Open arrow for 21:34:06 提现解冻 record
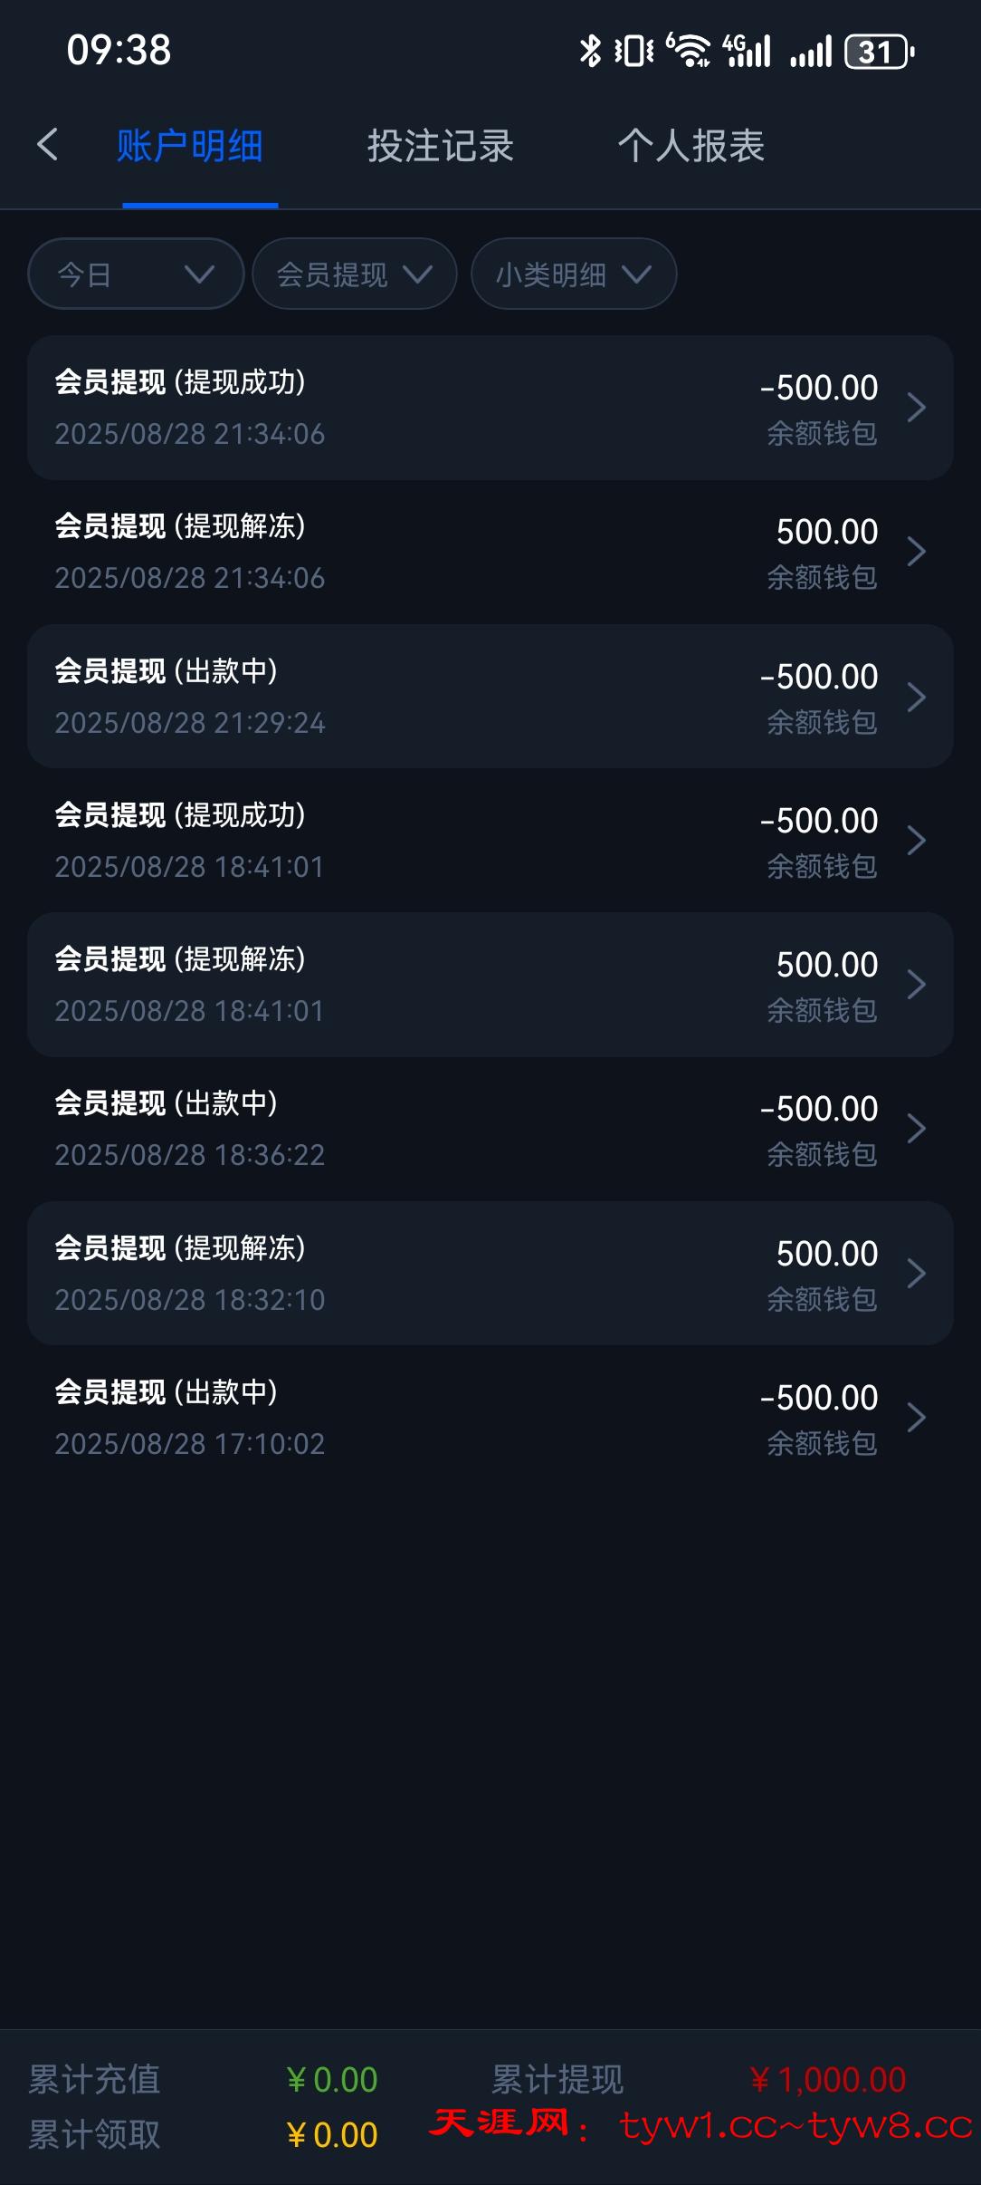Screen dimensions: 981x2185 [x=916, y=552]
